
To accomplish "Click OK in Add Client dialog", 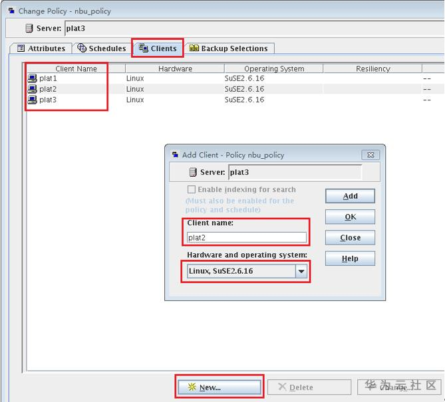I will tap(350, 217).
